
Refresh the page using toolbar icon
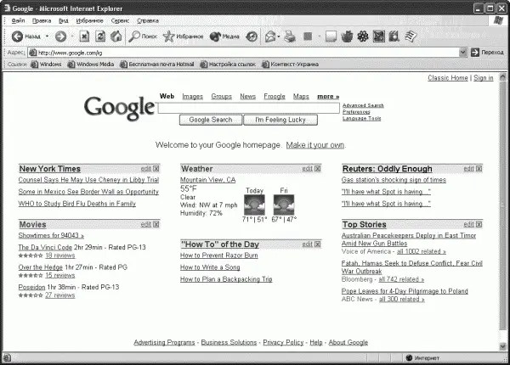(x=99, y=36)
